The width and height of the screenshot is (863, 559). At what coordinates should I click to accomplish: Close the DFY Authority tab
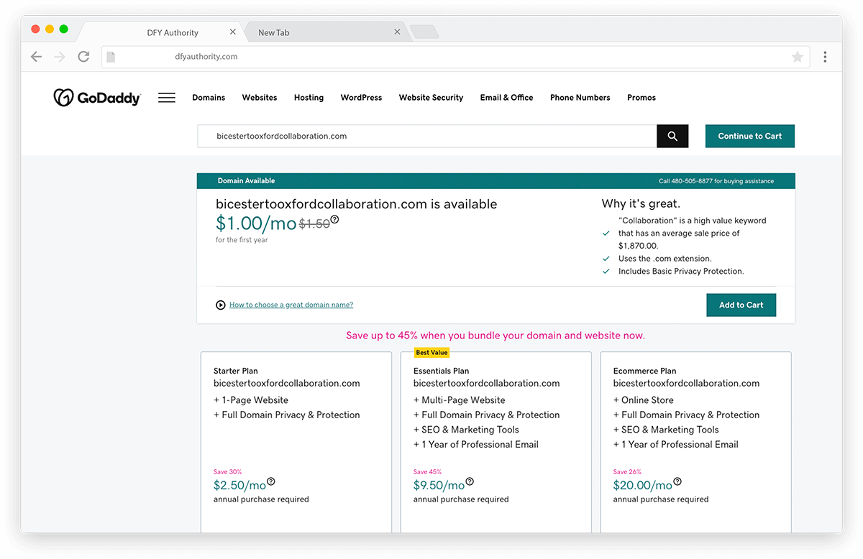(x=233, y=32)
